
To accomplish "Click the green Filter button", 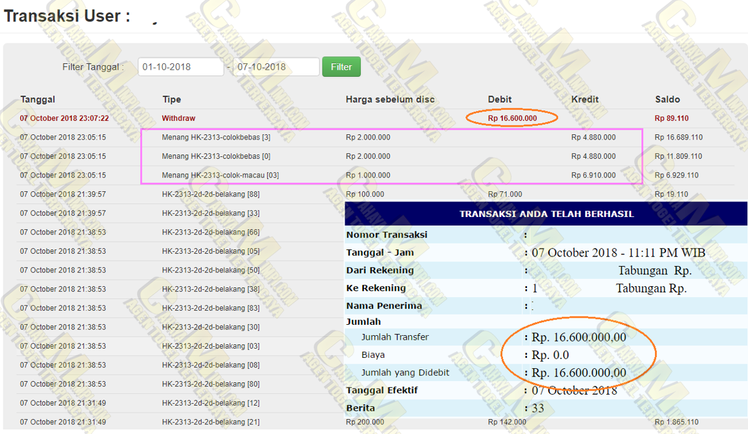I will click(x=341, y=67).
